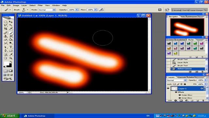Select the Burn tool
Screen dimensions: 209x118
(11, 43)
